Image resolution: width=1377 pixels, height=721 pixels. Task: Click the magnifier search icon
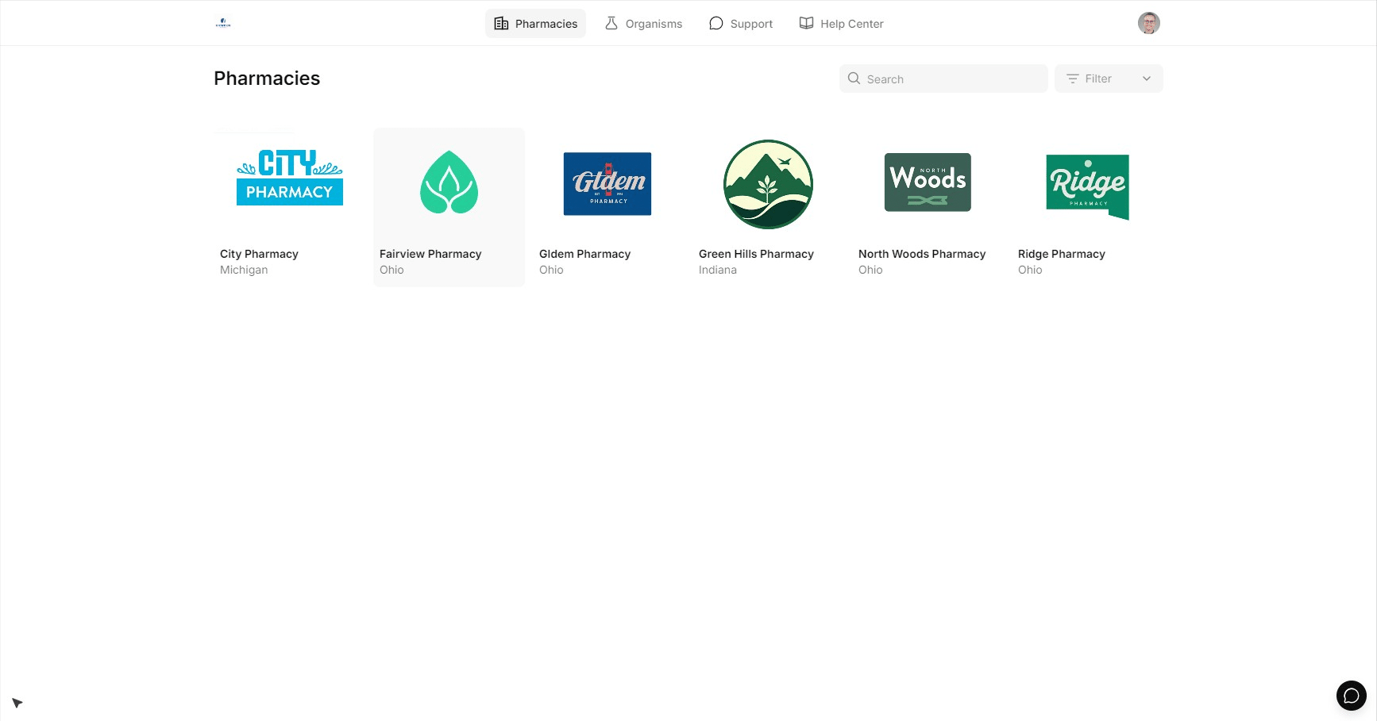tap(854, 79)
